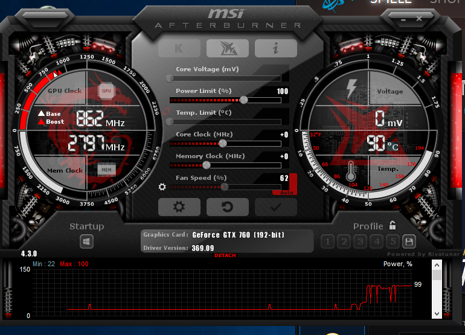Open the Kombustor K button
Image resolution: width=465 pixels, height=335 pixels.
point(179,48)
